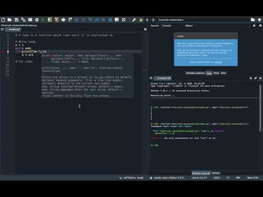The width and height of the screenshot is (263, 197).
Task: Interrupt the kernel with the stop icon
Action: (251, 78)
